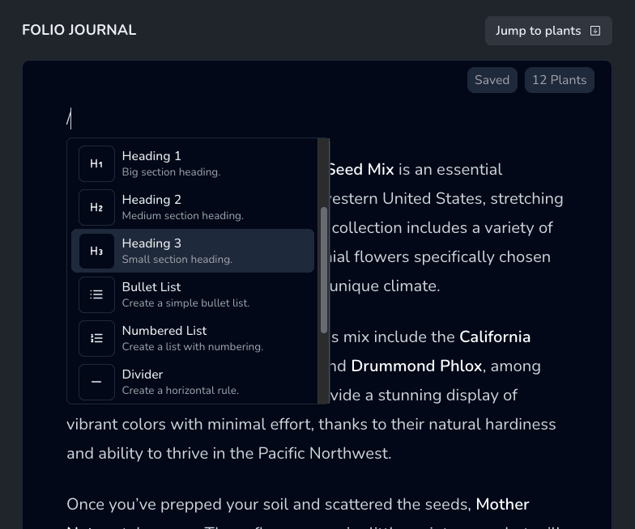Click the description 'Create a simple bullet list.'
Image resolution: width=635 pixels, height=529 pixels.
click(186, 303)
